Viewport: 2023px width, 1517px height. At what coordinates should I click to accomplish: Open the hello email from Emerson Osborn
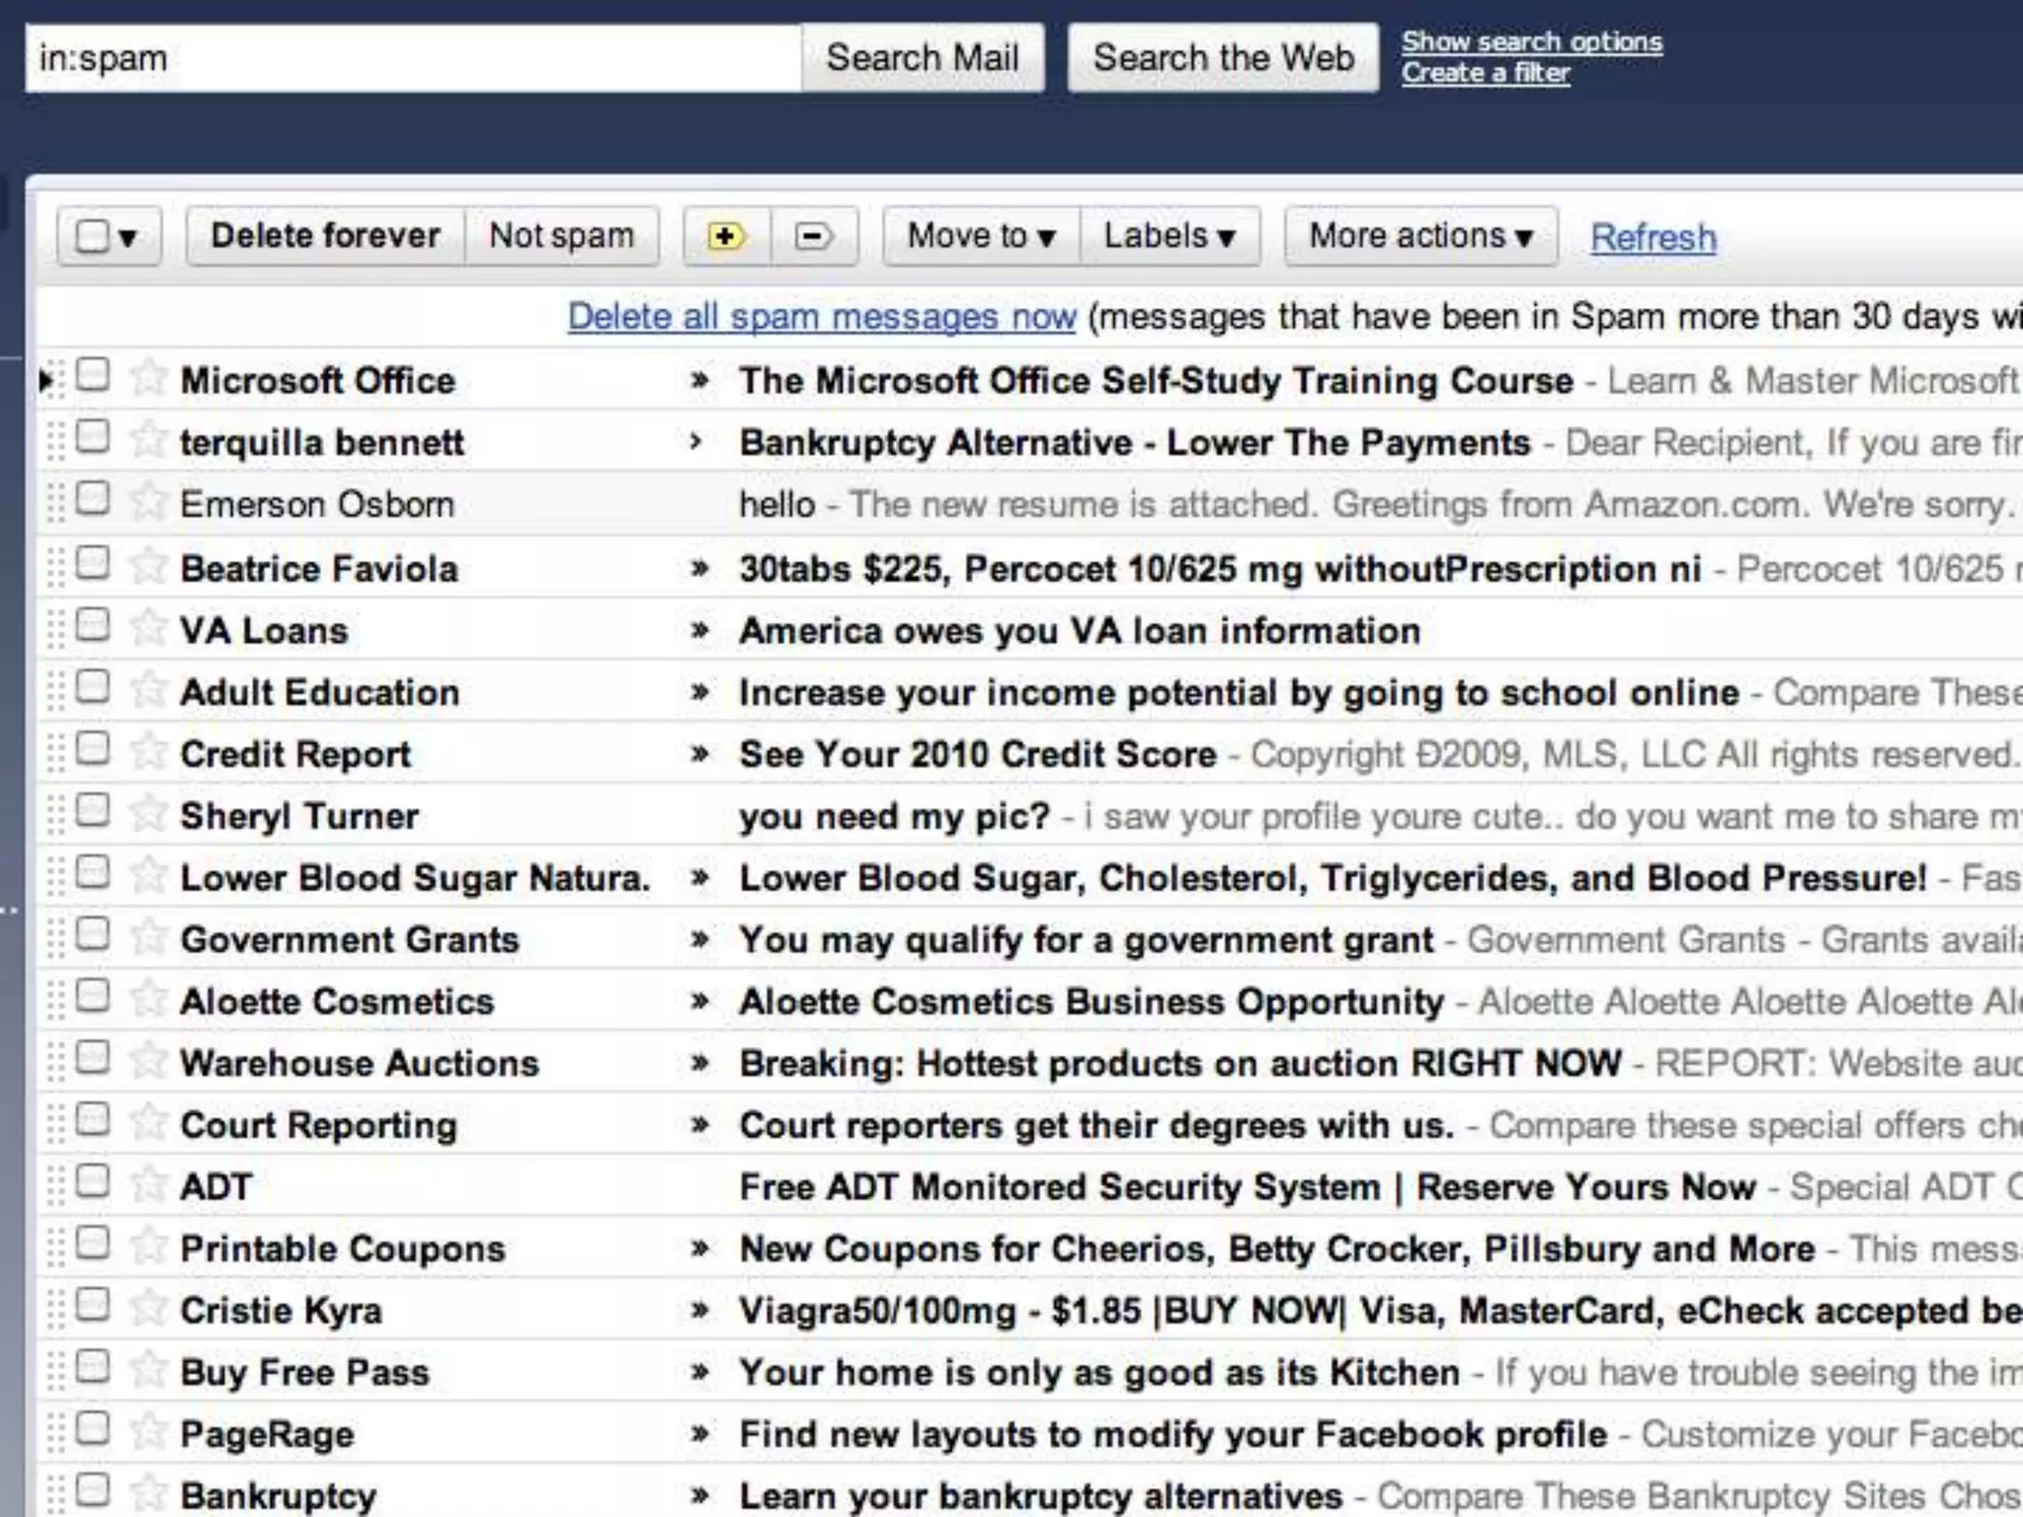coord(777,505)
